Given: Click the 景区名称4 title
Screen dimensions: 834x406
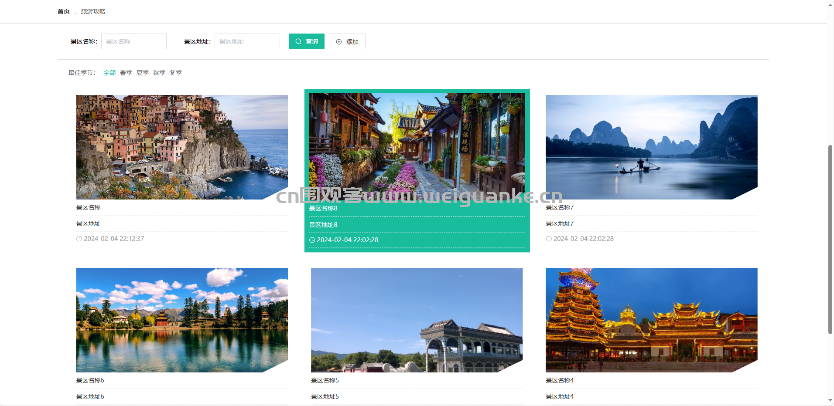Looking at the screenshot, I should point(560,380).
